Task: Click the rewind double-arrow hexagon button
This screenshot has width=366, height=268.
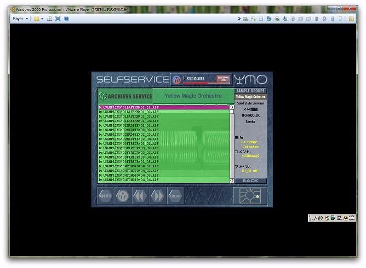Action: coord(140,196)
